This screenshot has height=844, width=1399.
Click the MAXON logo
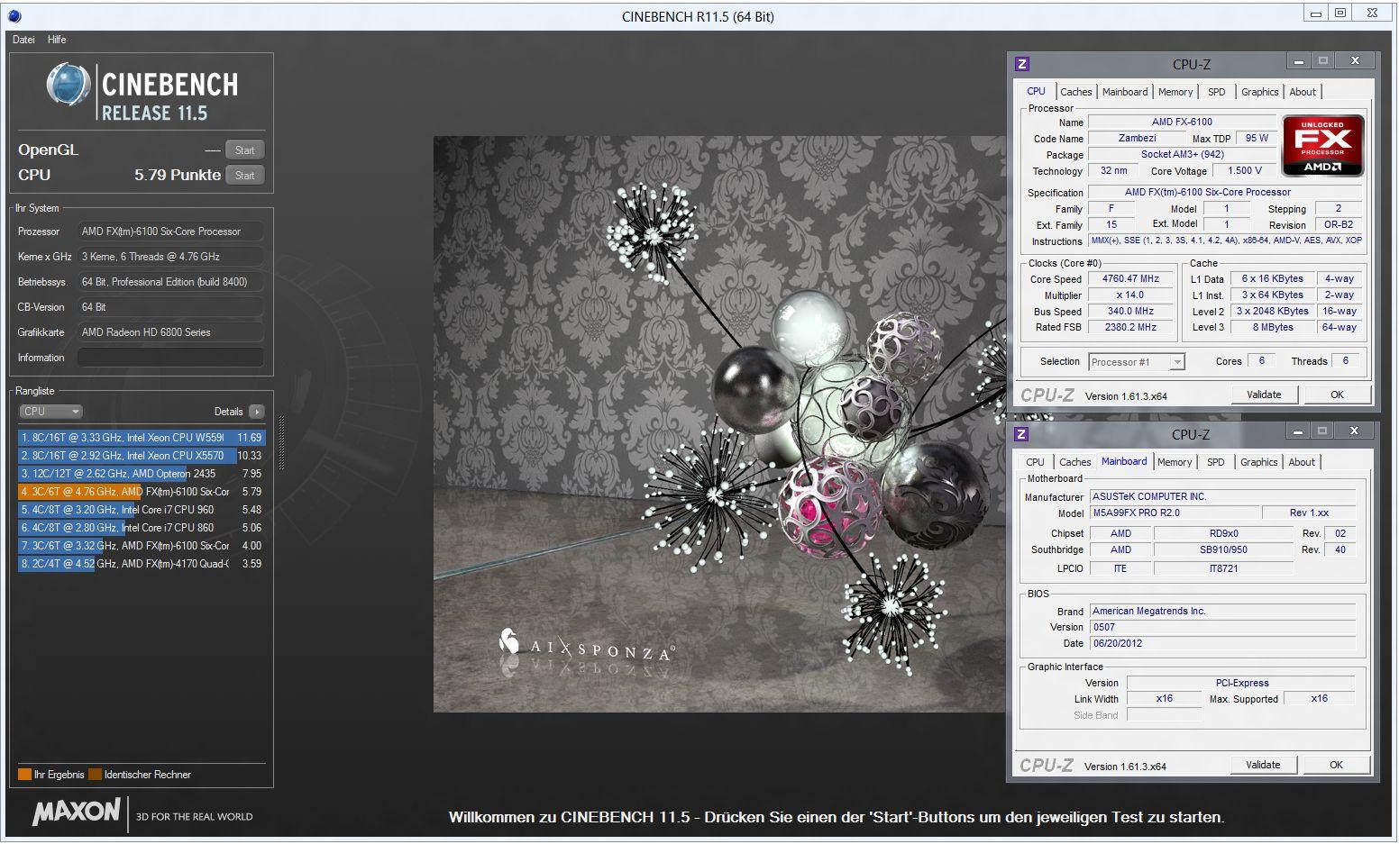point(77,812)
